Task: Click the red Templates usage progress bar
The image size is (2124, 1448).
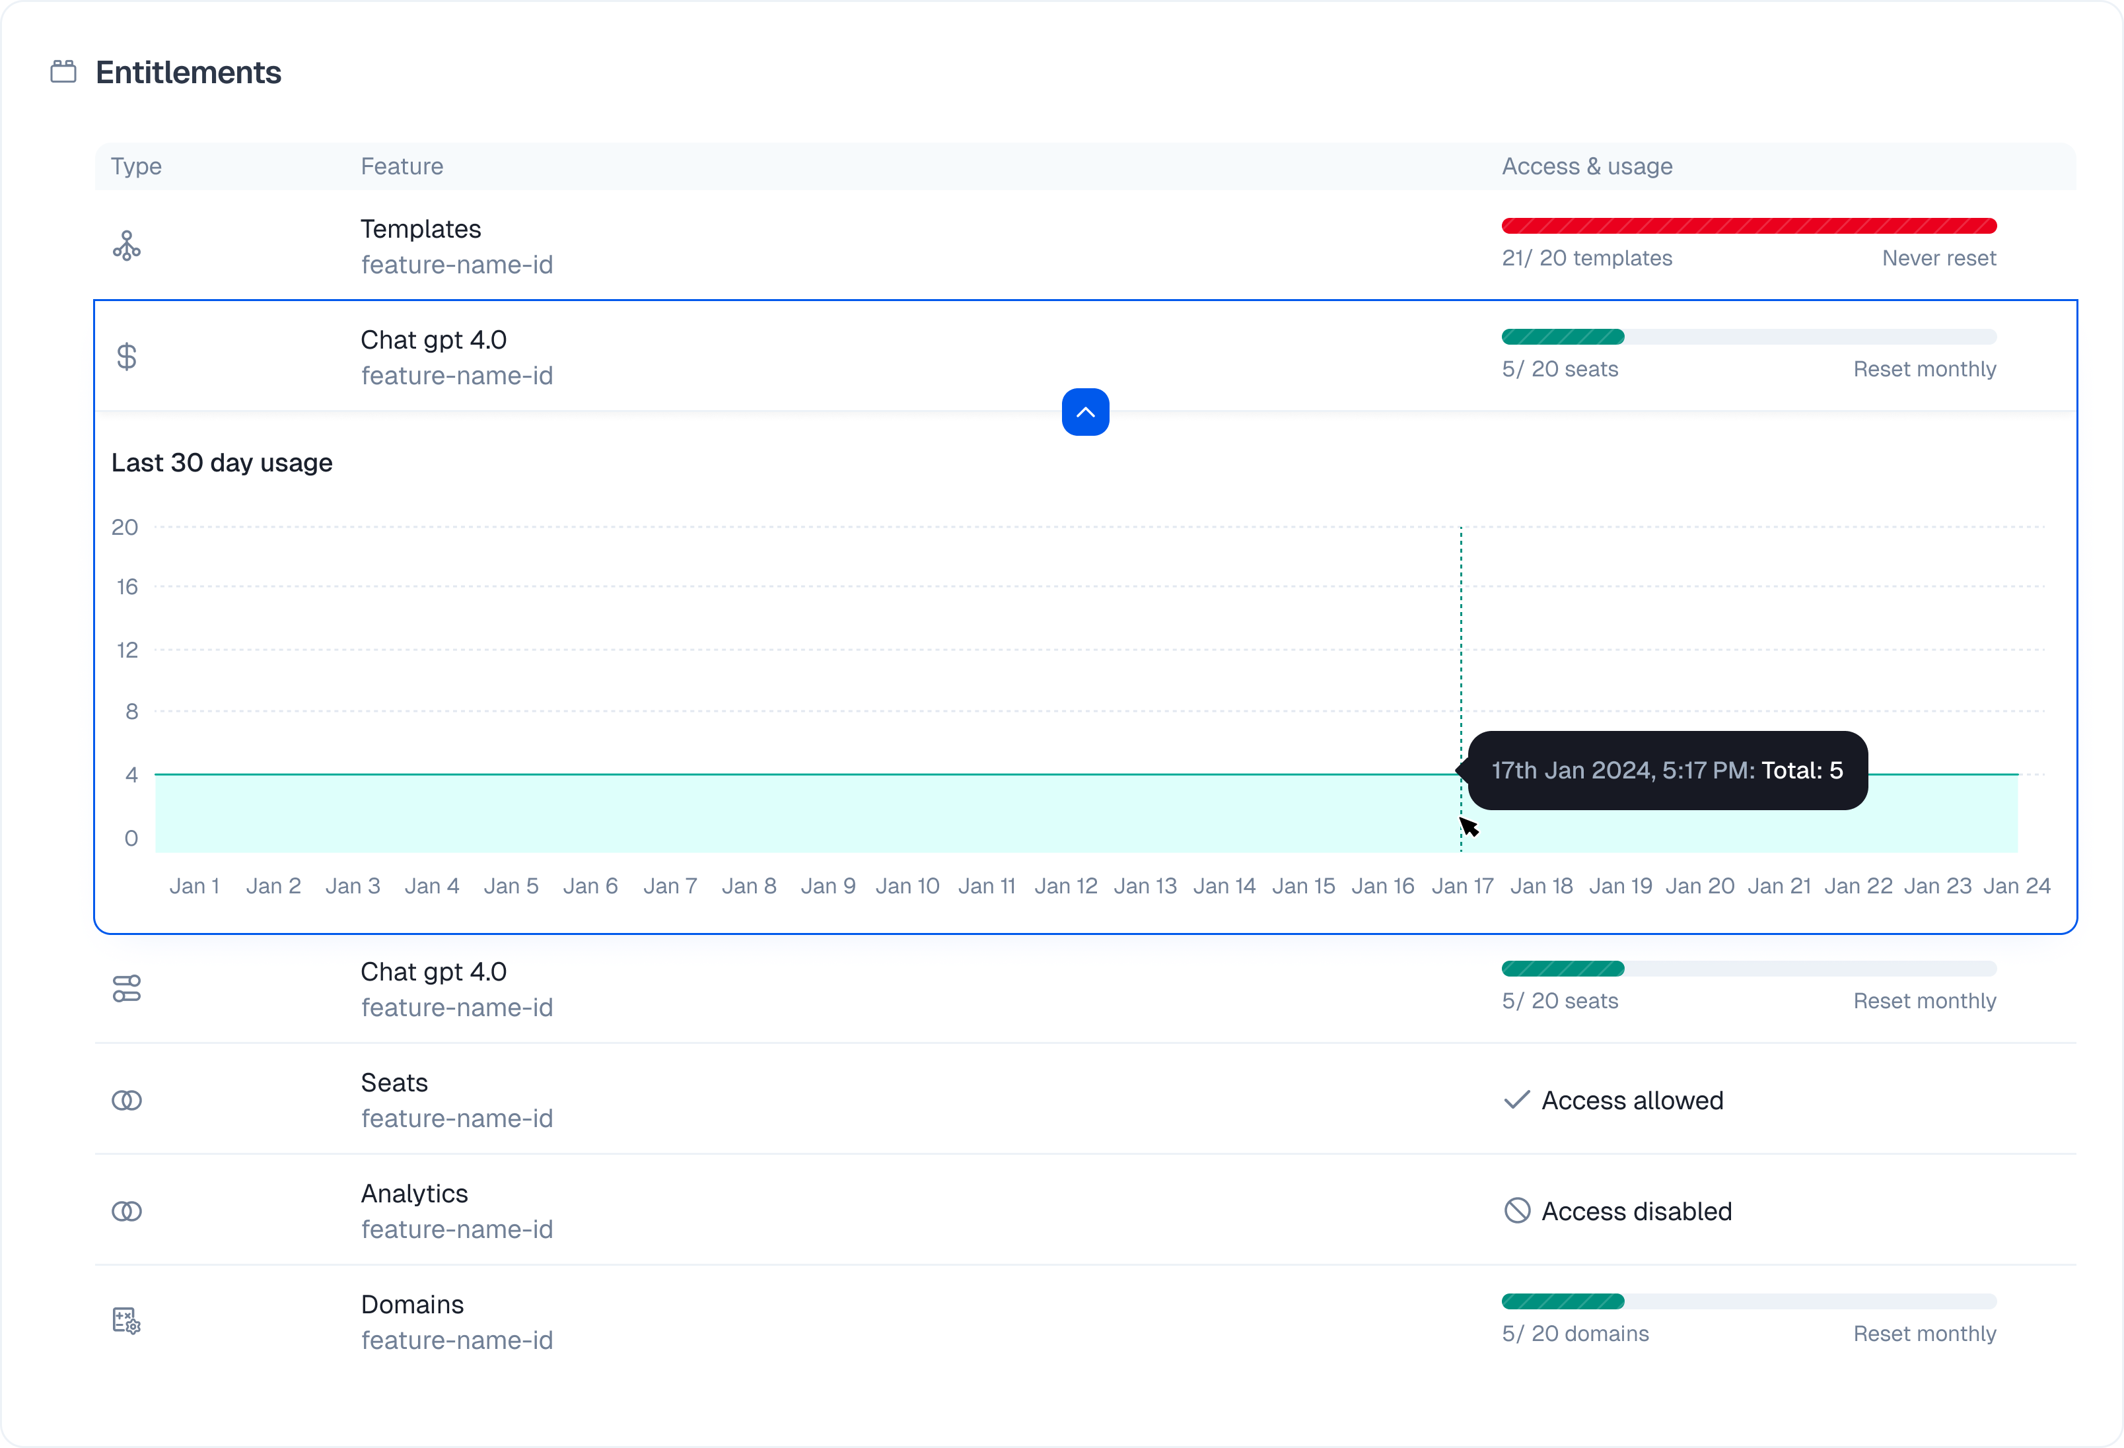Action: click(x=1748, y=226)
